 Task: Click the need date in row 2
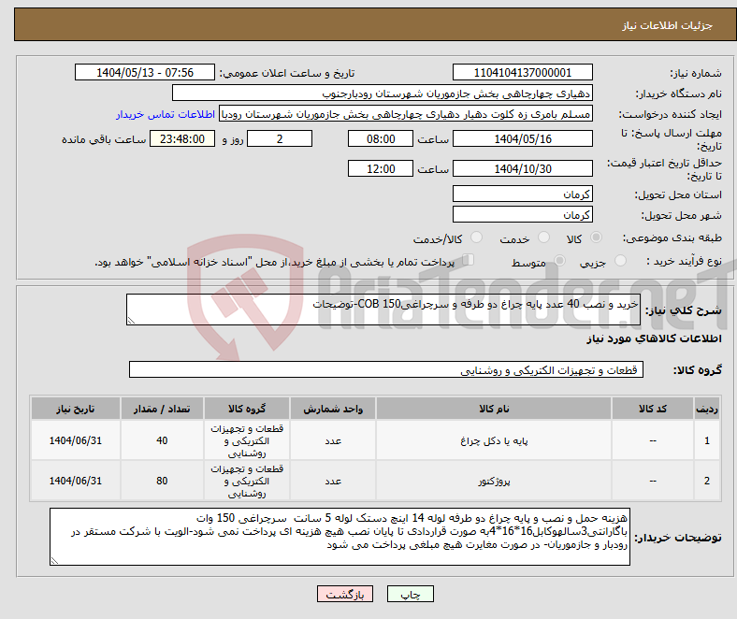(75, 481)
